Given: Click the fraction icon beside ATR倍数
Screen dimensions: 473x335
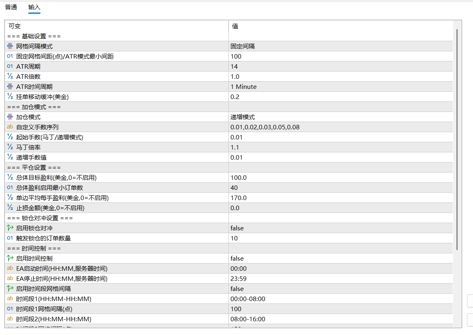Looking at the screenshot, I should coord(10,76).
